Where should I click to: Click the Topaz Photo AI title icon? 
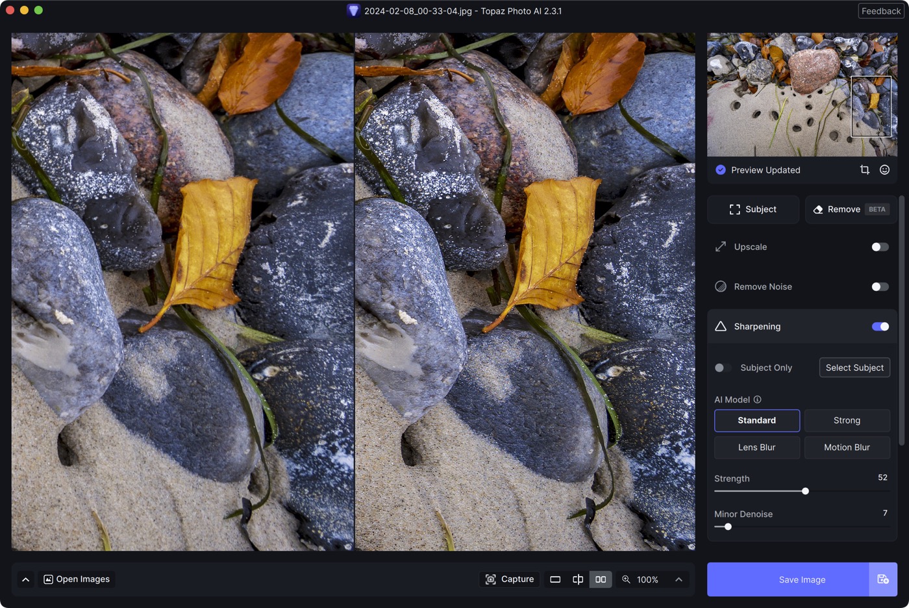click(353, 10)
